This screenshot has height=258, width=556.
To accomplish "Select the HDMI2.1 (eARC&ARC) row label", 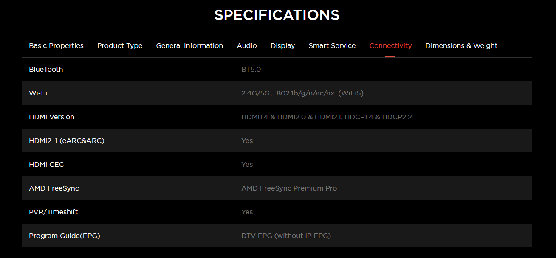I will (x=67, y=140).
